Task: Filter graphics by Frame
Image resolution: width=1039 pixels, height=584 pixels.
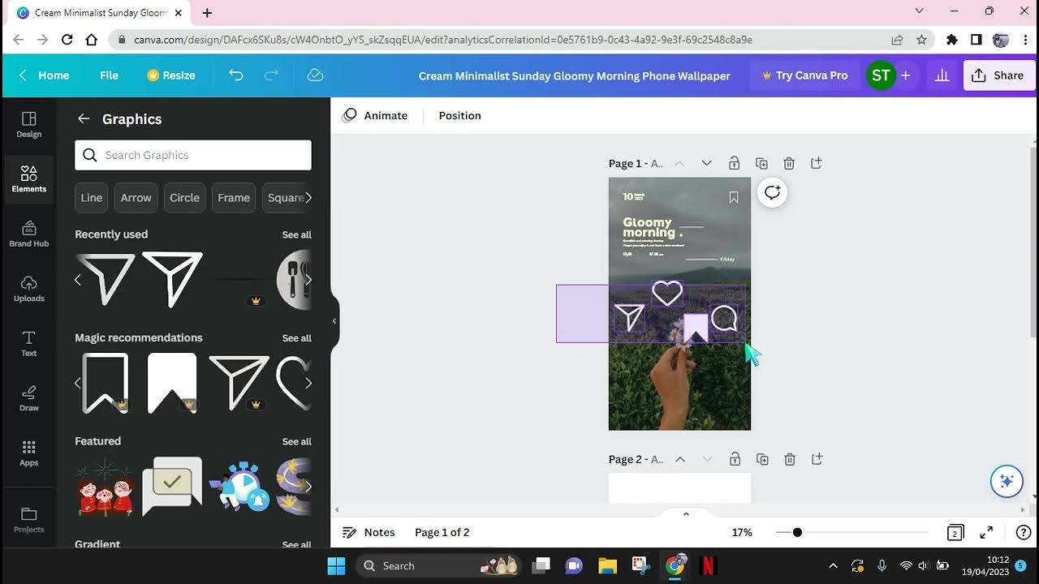Action: click(x=234, y=197)
